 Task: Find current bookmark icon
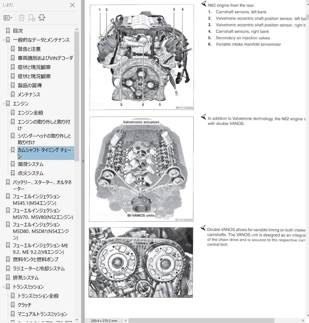(42, 18)
